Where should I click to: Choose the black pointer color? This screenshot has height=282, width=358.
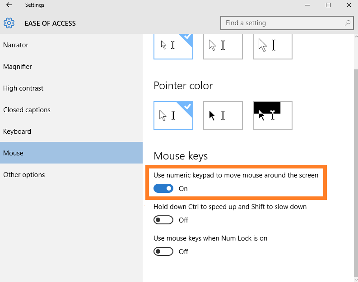point(223,115)
